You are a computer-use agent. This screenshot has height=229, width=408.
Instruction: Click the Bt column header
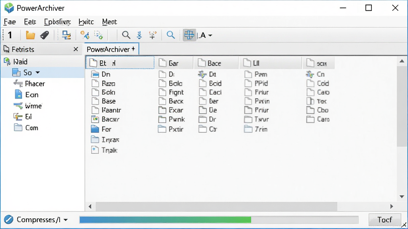(120, 63)
